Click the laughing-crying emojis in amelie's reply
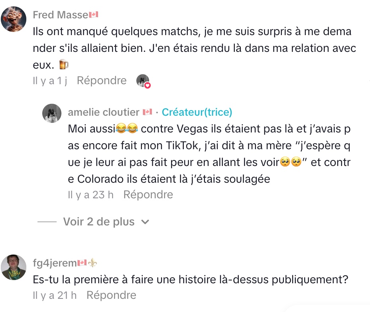Image resolution: width=370 pixels, height=312 pixels. coord(127,129)
